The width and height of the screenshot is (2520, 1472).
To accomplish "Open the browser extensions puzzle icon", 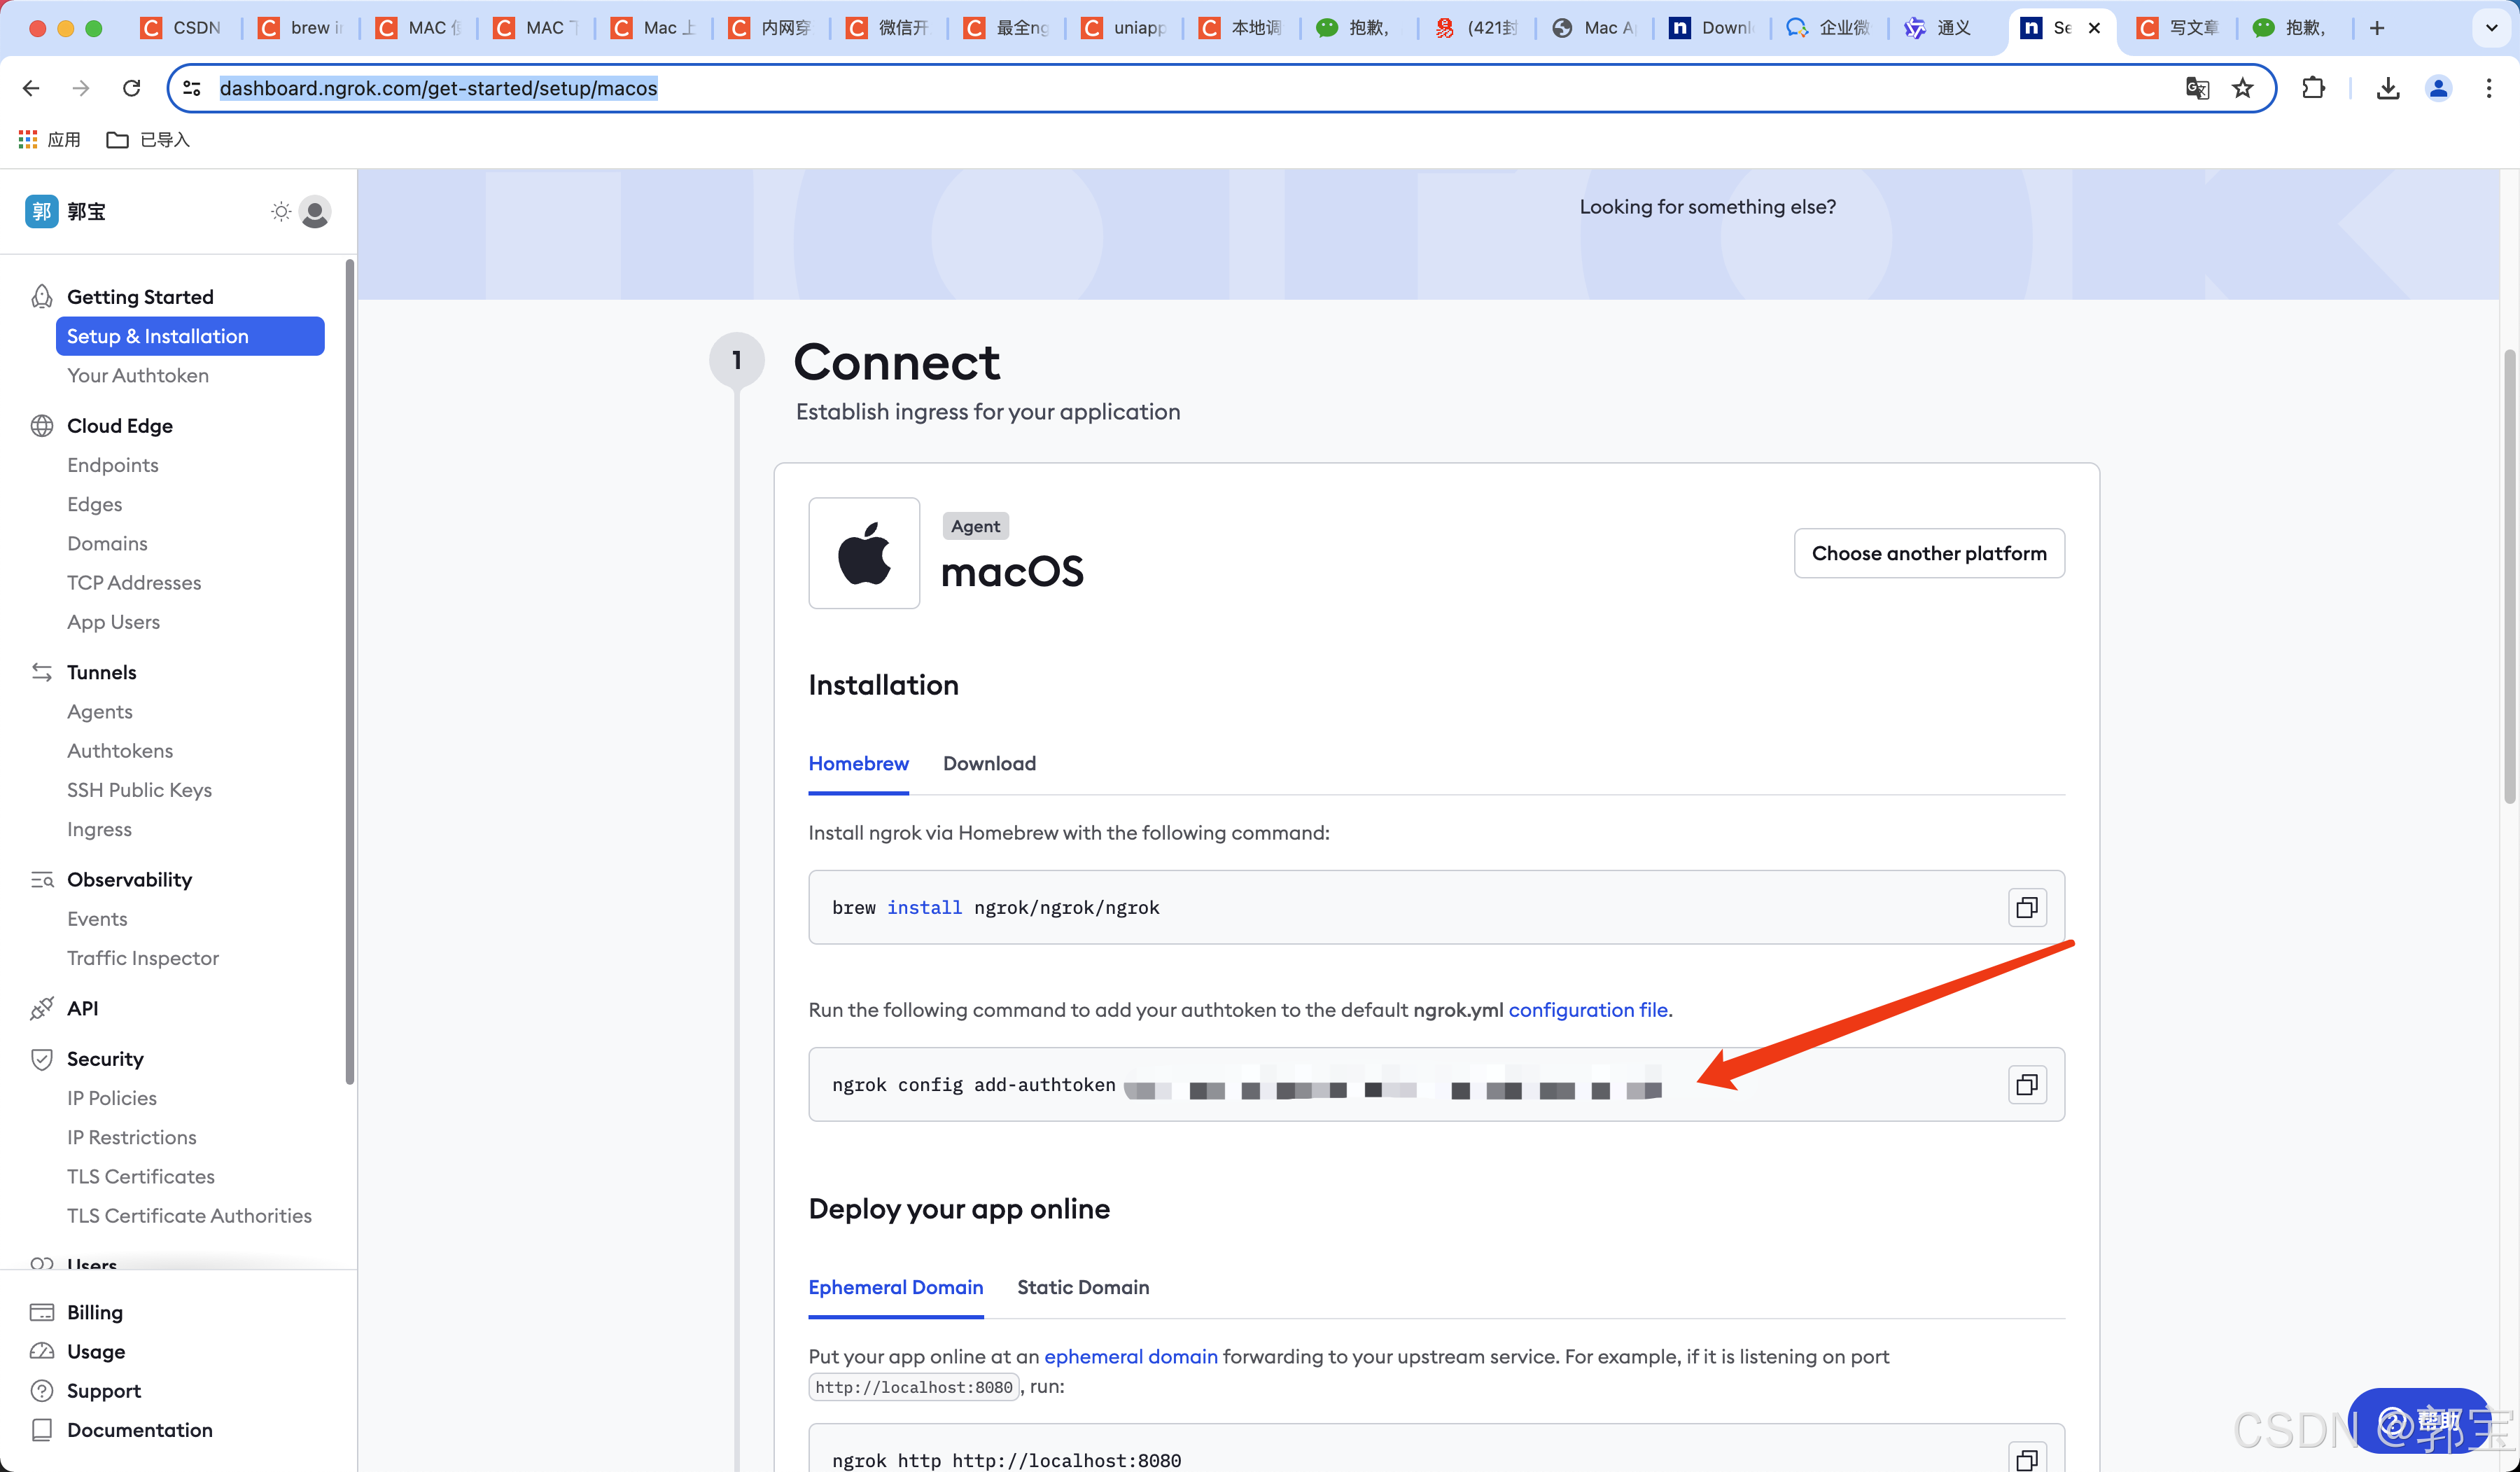I will point(2313,88).
